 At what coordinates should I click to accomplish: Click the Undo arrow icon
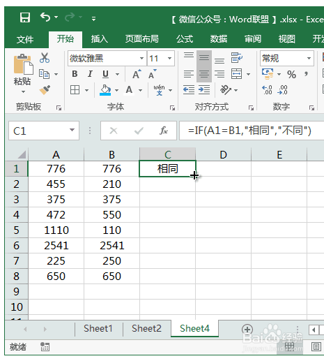pos(45,17)
